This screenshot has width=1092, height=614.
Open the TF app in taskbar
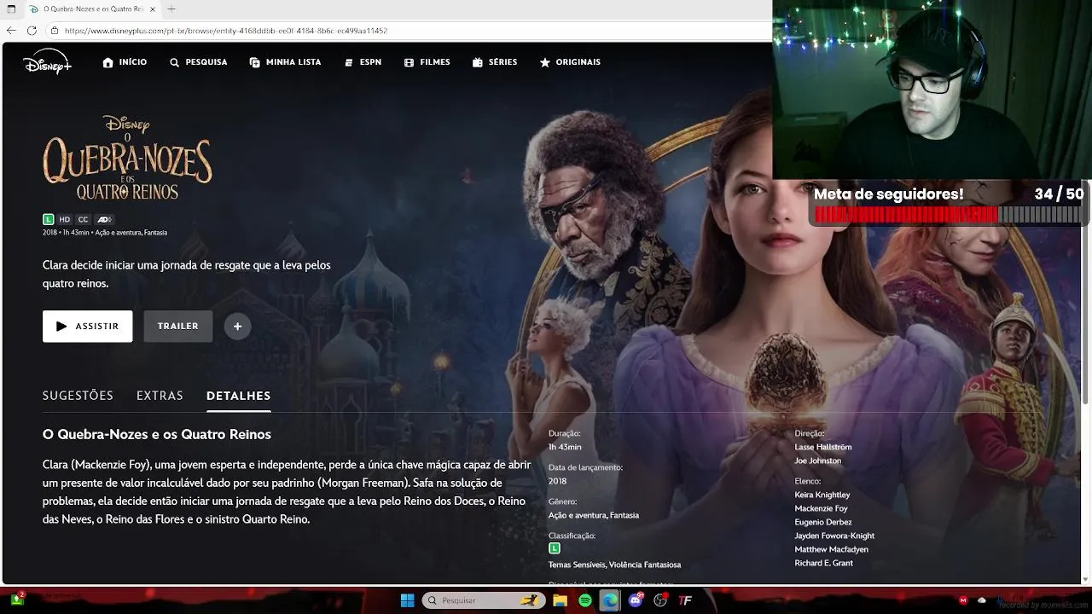[685, 600]
